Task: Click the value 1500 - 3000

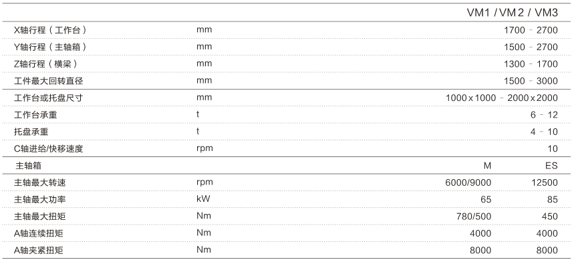Action: coord(531,81)
